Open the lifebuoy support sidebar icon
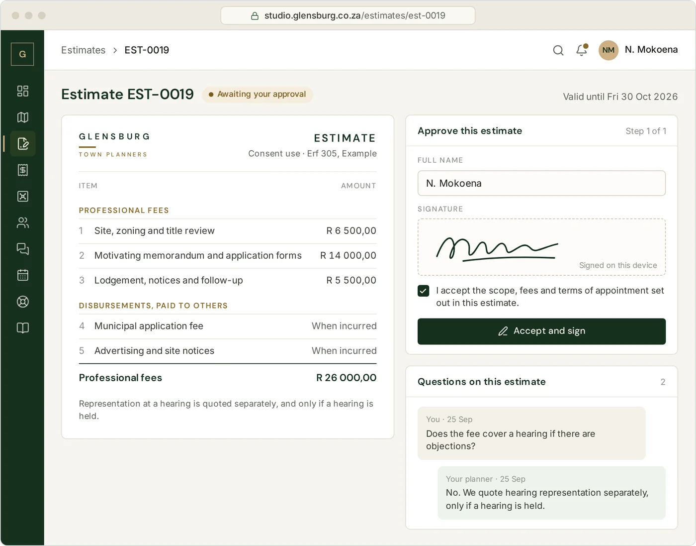 pos(23,302)
